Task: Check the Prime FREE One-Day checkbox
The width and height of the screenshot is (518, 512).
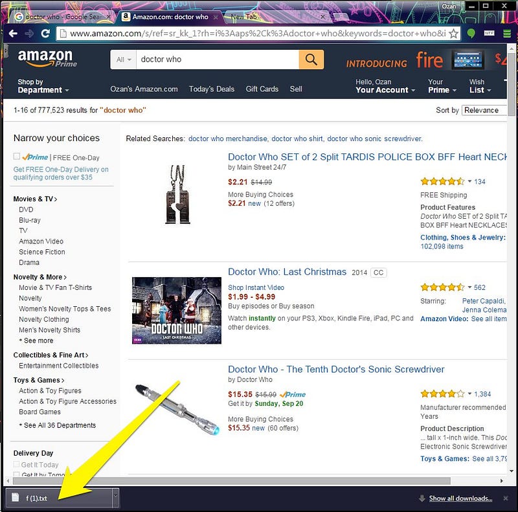Action: (x=17, y=156)
